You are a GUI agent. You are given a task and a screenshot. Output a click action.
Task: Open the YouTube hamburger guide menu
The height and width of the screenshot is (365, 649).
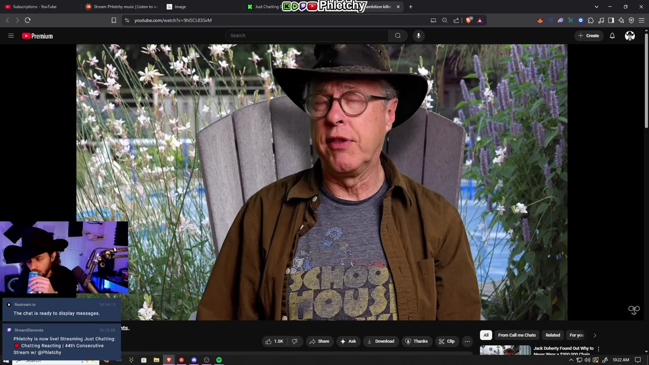[11, 35]
